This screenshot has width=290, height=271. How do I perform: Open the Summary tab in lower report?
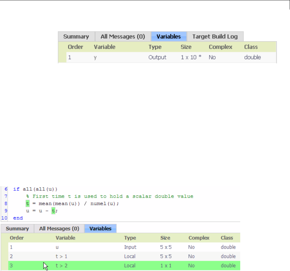coord(17,228)
